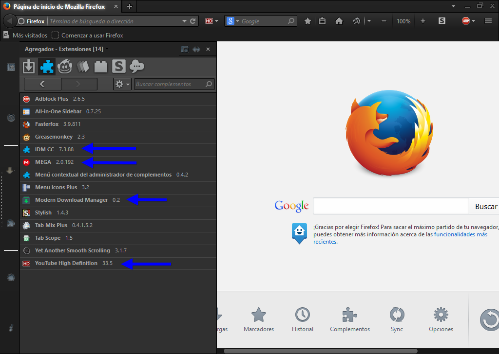Open the Stylish user styles panel icon

(119, 67)
